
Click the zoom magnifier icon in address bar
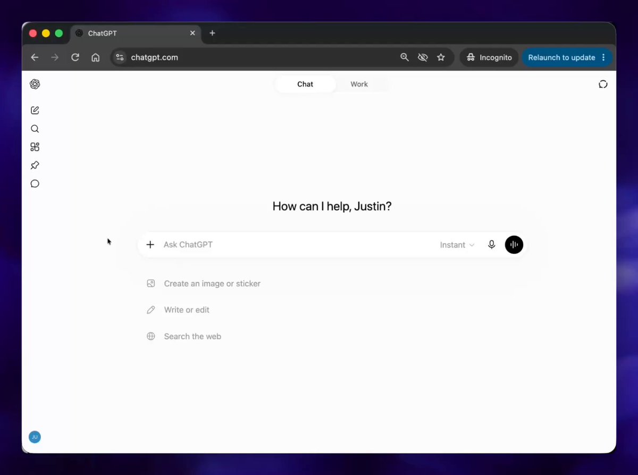point(405,57)
